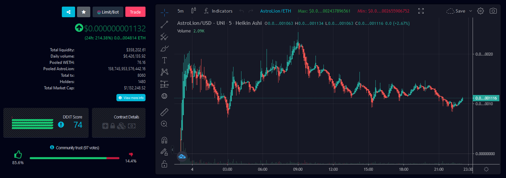The image size is (506, 178).
Task: Toggle Stay in drawing mode pencil-lock
Action: tap(164, 152)
